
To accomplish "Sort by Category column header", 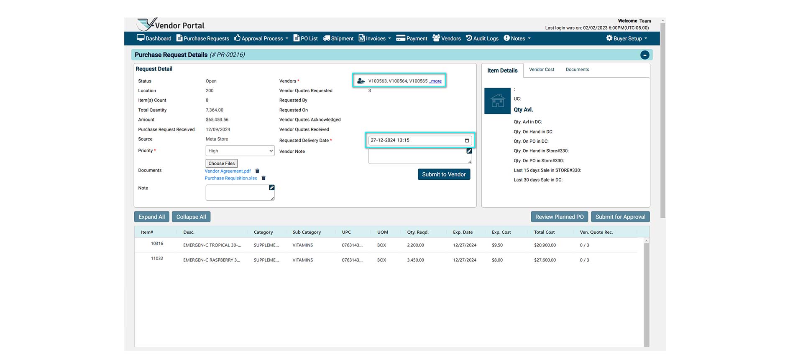I will [263, 232].
